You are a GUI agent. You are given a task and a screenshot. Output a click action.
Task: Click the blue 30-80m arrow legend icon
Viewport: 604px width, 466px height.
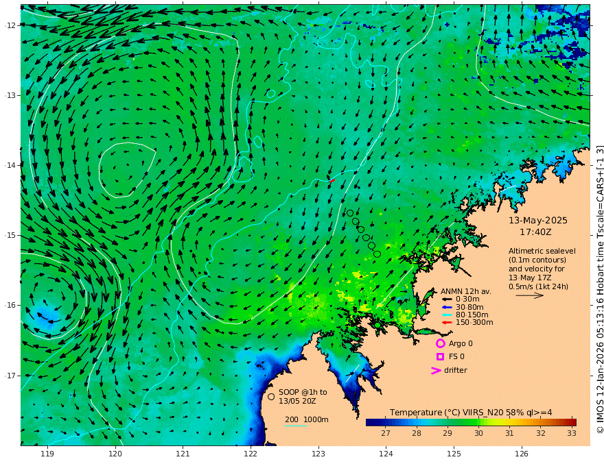coord(447,307)
